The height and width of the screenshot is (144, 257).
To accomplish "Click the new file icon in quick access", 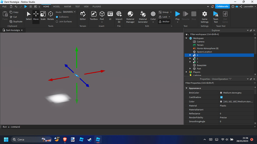I will 11,7.
